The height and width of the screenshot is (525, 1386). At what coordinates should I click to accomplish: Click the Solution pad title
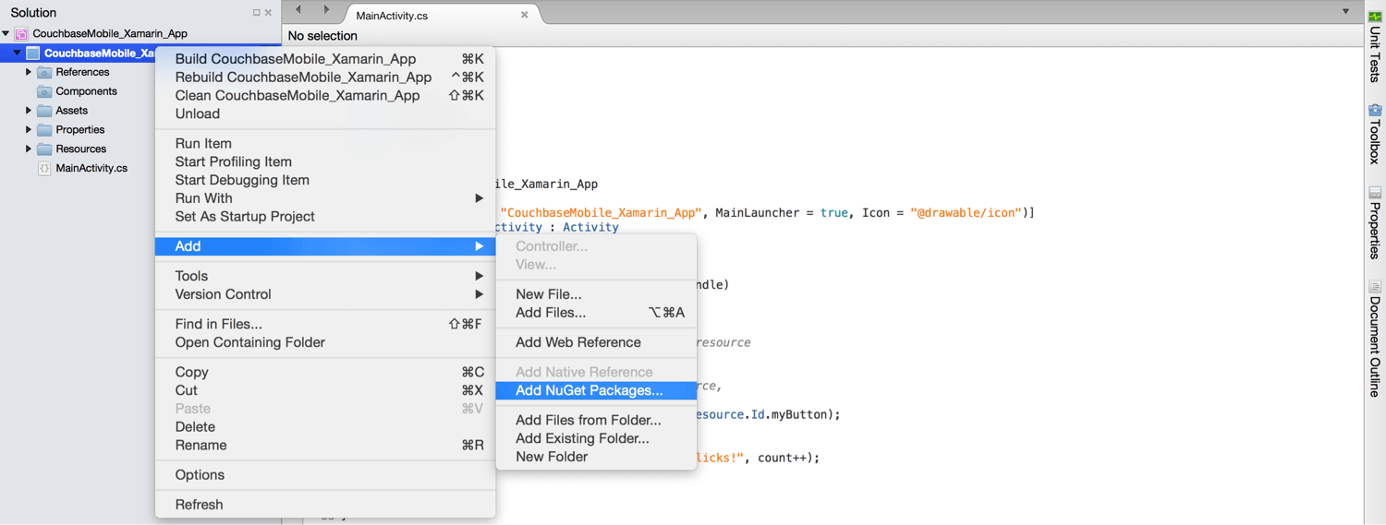(33, 13)
